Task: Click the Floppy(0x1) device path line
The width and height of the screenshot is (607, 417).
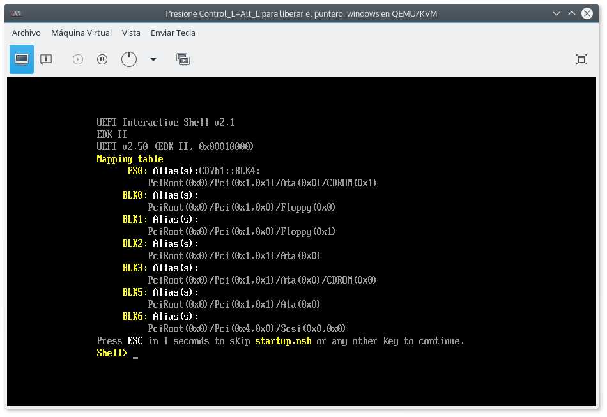Action: 242,231
